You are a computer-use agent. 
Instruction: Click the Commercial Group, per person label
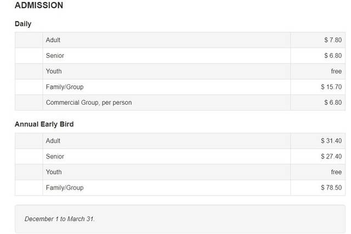[89, 102]
